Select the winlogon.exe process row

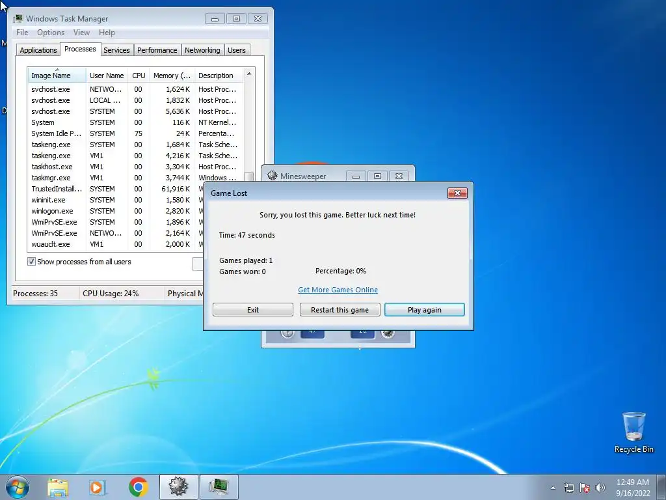coord(116,211)
